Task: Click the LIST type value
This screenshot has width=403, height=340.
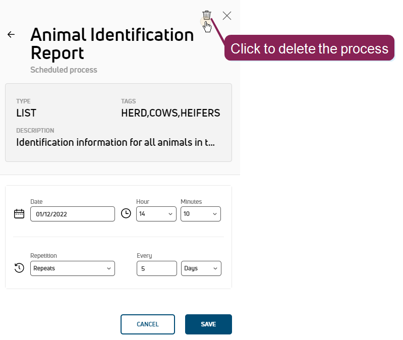Action: click(26, 113)
